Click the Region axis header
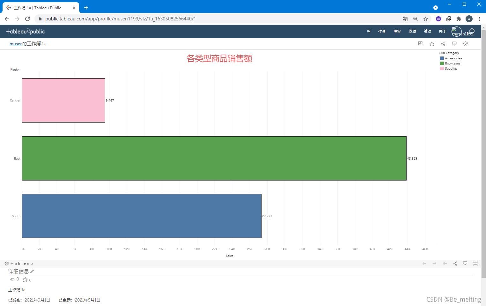486x306 pixels. [x=15, y=69]
